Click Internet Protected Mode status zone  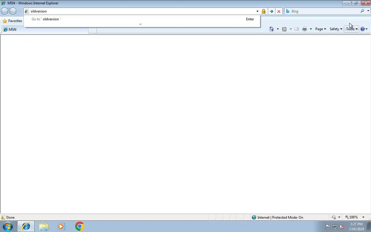(277, 217)
